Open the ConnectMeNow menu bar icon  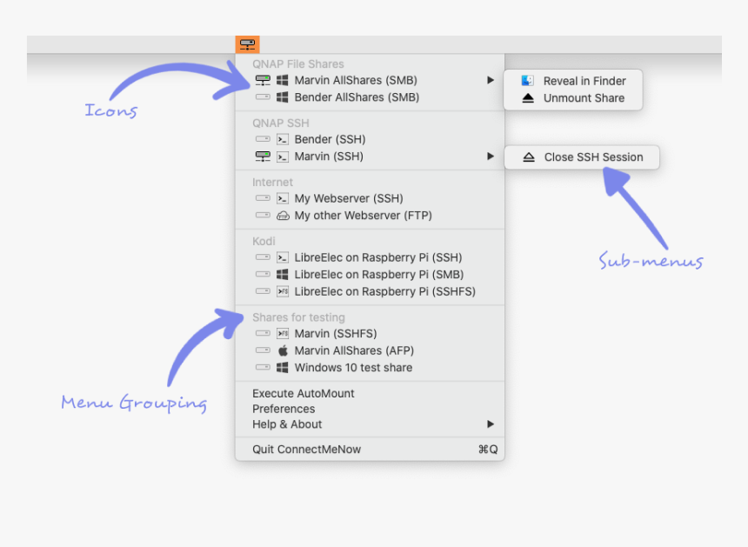247,44
